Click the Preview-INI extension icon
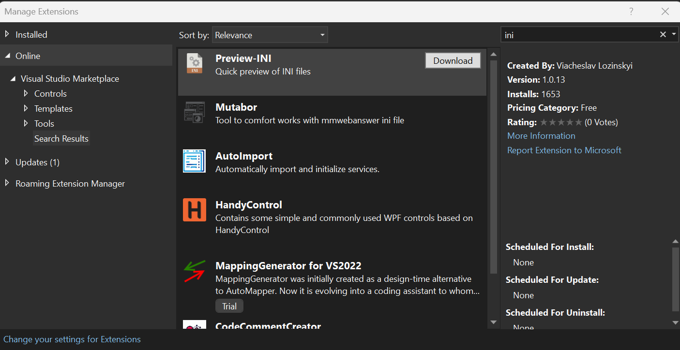This screenshot has height=350, width=680. (x=195, y=63)
